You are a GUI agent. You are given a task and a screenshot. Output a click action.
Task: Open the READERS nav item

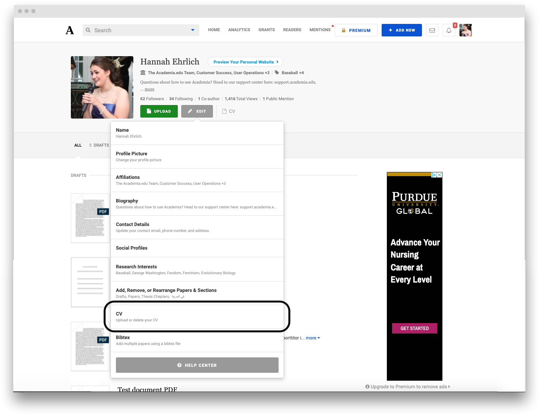(292, 30)
